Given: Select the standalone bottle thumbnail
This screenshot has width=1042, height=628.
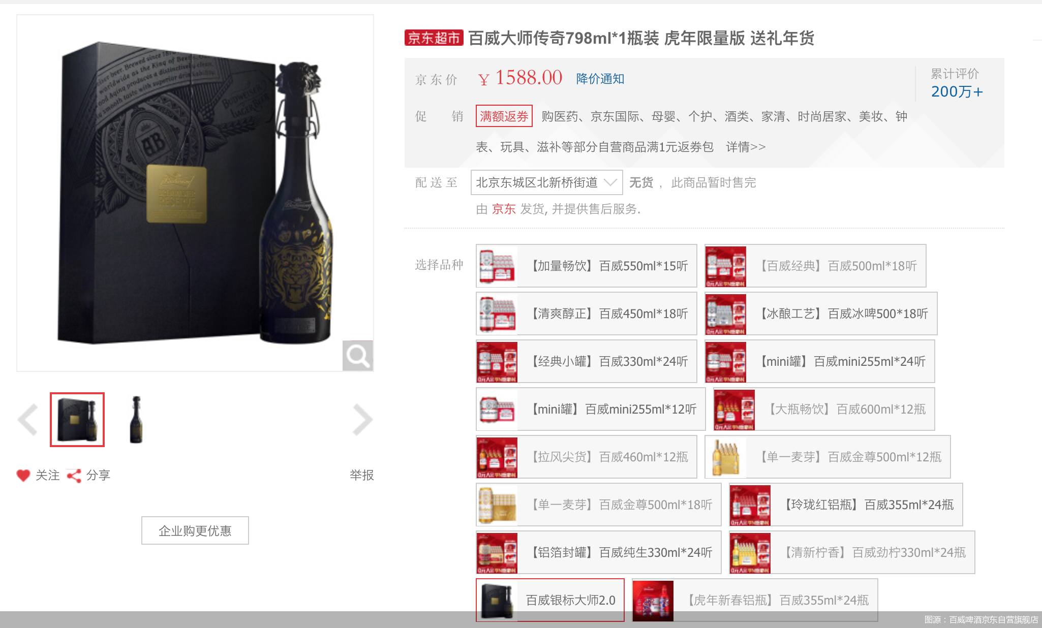Looking at the screenshot, I should (136, 420).
